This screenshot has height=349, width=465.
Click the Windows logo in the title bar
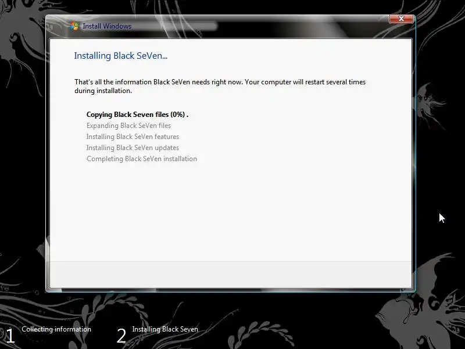pos(74,26)
